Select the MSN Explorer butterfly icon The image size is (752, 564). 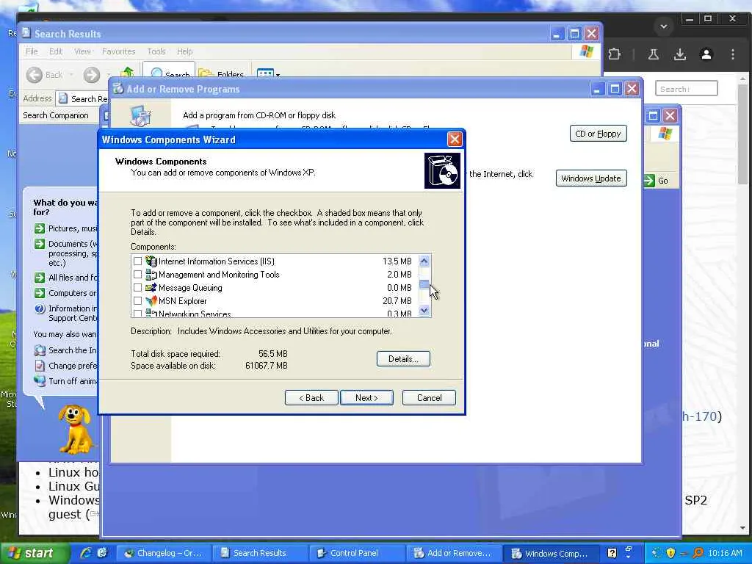[151, 300]
